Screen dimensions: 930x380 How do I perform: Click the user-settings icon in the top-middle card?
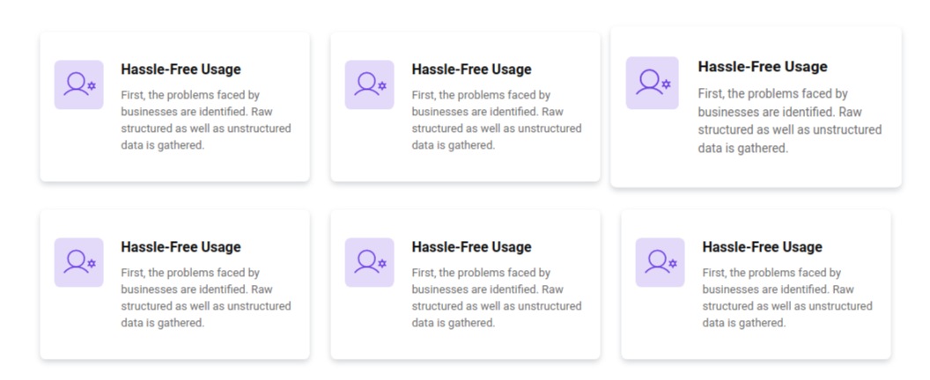(x=370, y=84)
